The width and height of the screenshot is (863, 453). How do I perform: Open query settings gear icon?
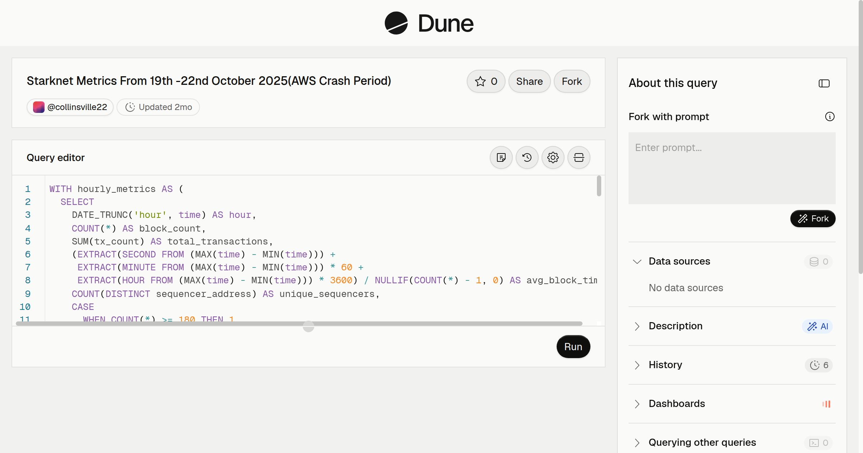click(553, 157)
